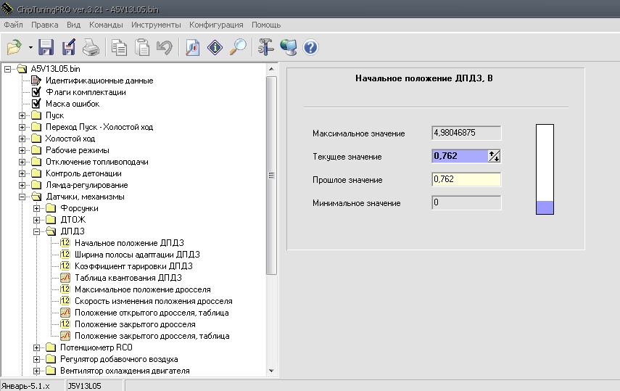Expand the Форсунки folder node
The width and height of the screenshot is (620, 391).
pos(37,208)
